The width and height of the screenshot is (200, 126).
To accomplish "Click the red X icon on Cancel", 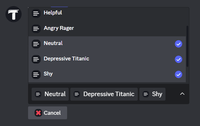I will tap(38, 113).
